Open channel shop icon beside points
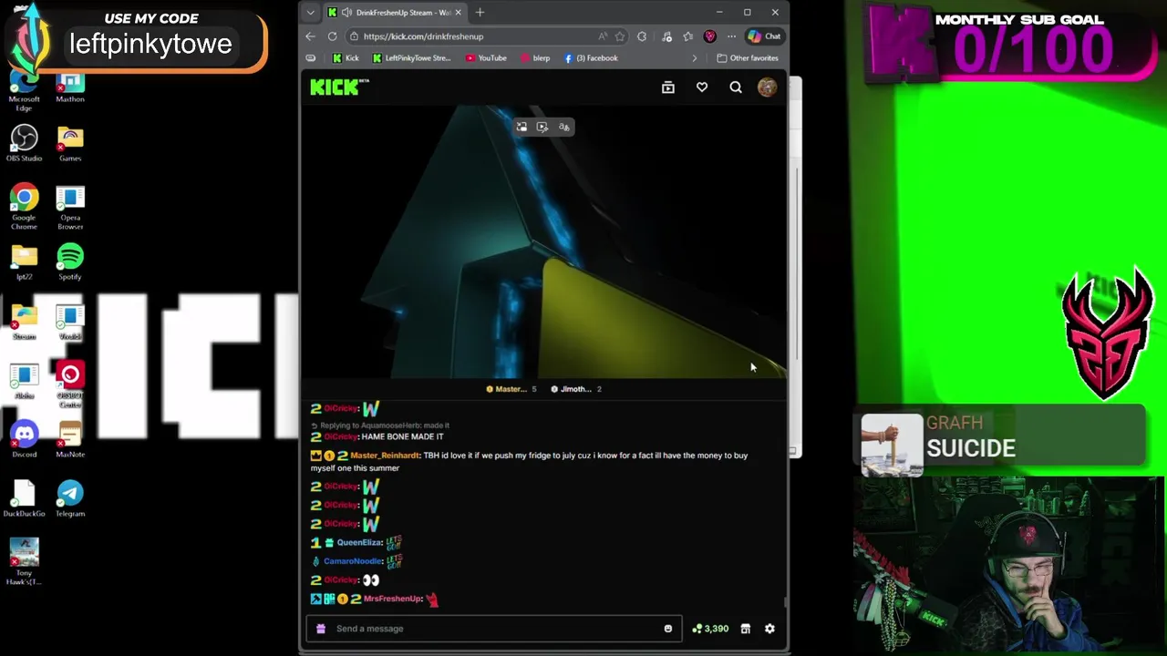1167x656 pixels. [x=745, y=629]
